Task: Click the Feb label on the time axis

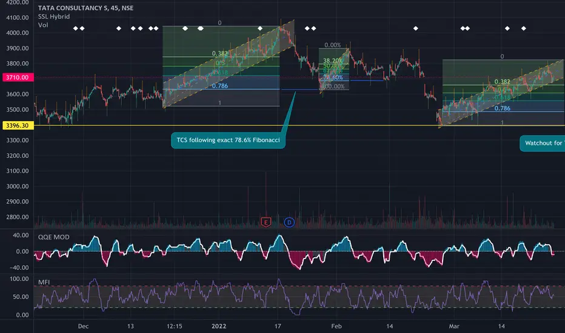Action: [336, 326]
